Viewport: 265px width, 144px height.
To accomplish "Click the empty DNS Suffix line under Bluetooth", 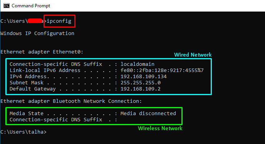I will 64,120.
